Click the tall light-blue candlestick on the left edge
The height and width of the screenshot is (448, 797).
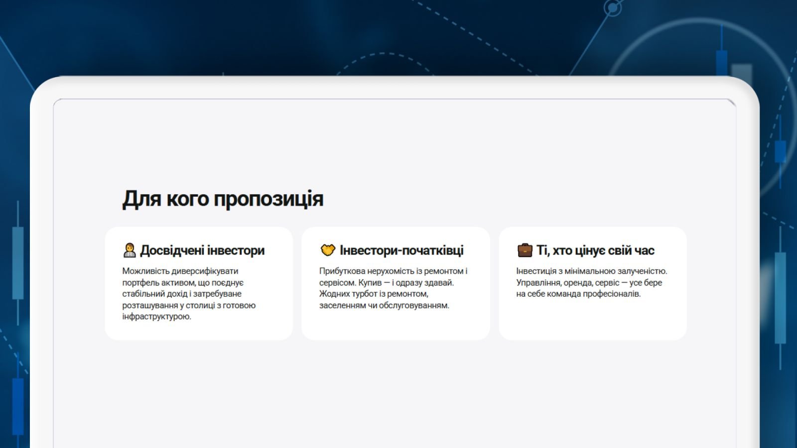[18, 262]
